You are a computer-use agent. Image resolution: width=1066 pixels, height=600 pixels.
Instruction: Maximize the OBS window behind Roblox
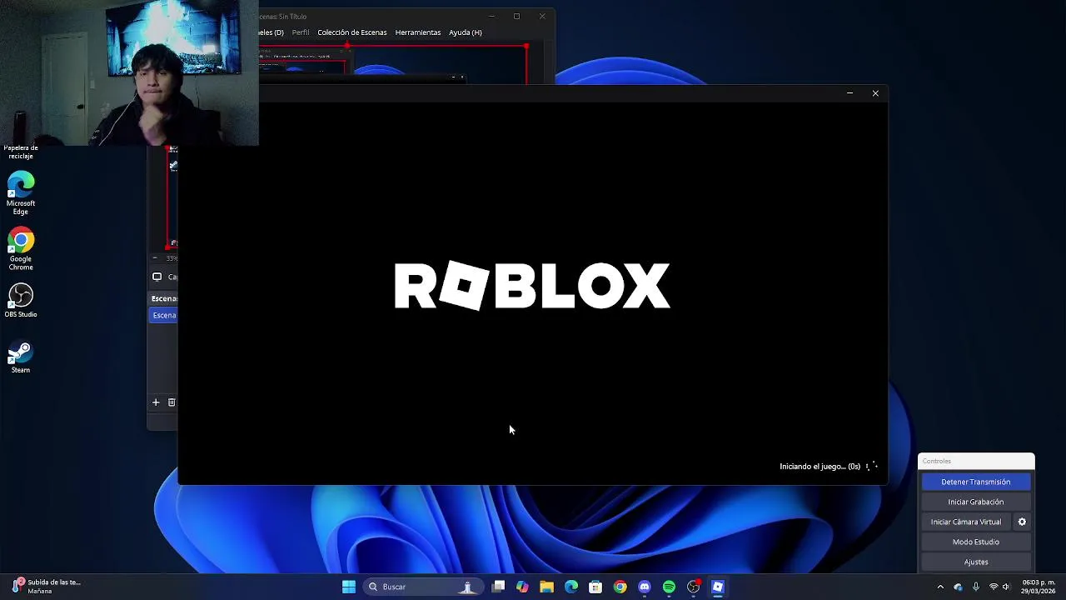tap(516, 16)
